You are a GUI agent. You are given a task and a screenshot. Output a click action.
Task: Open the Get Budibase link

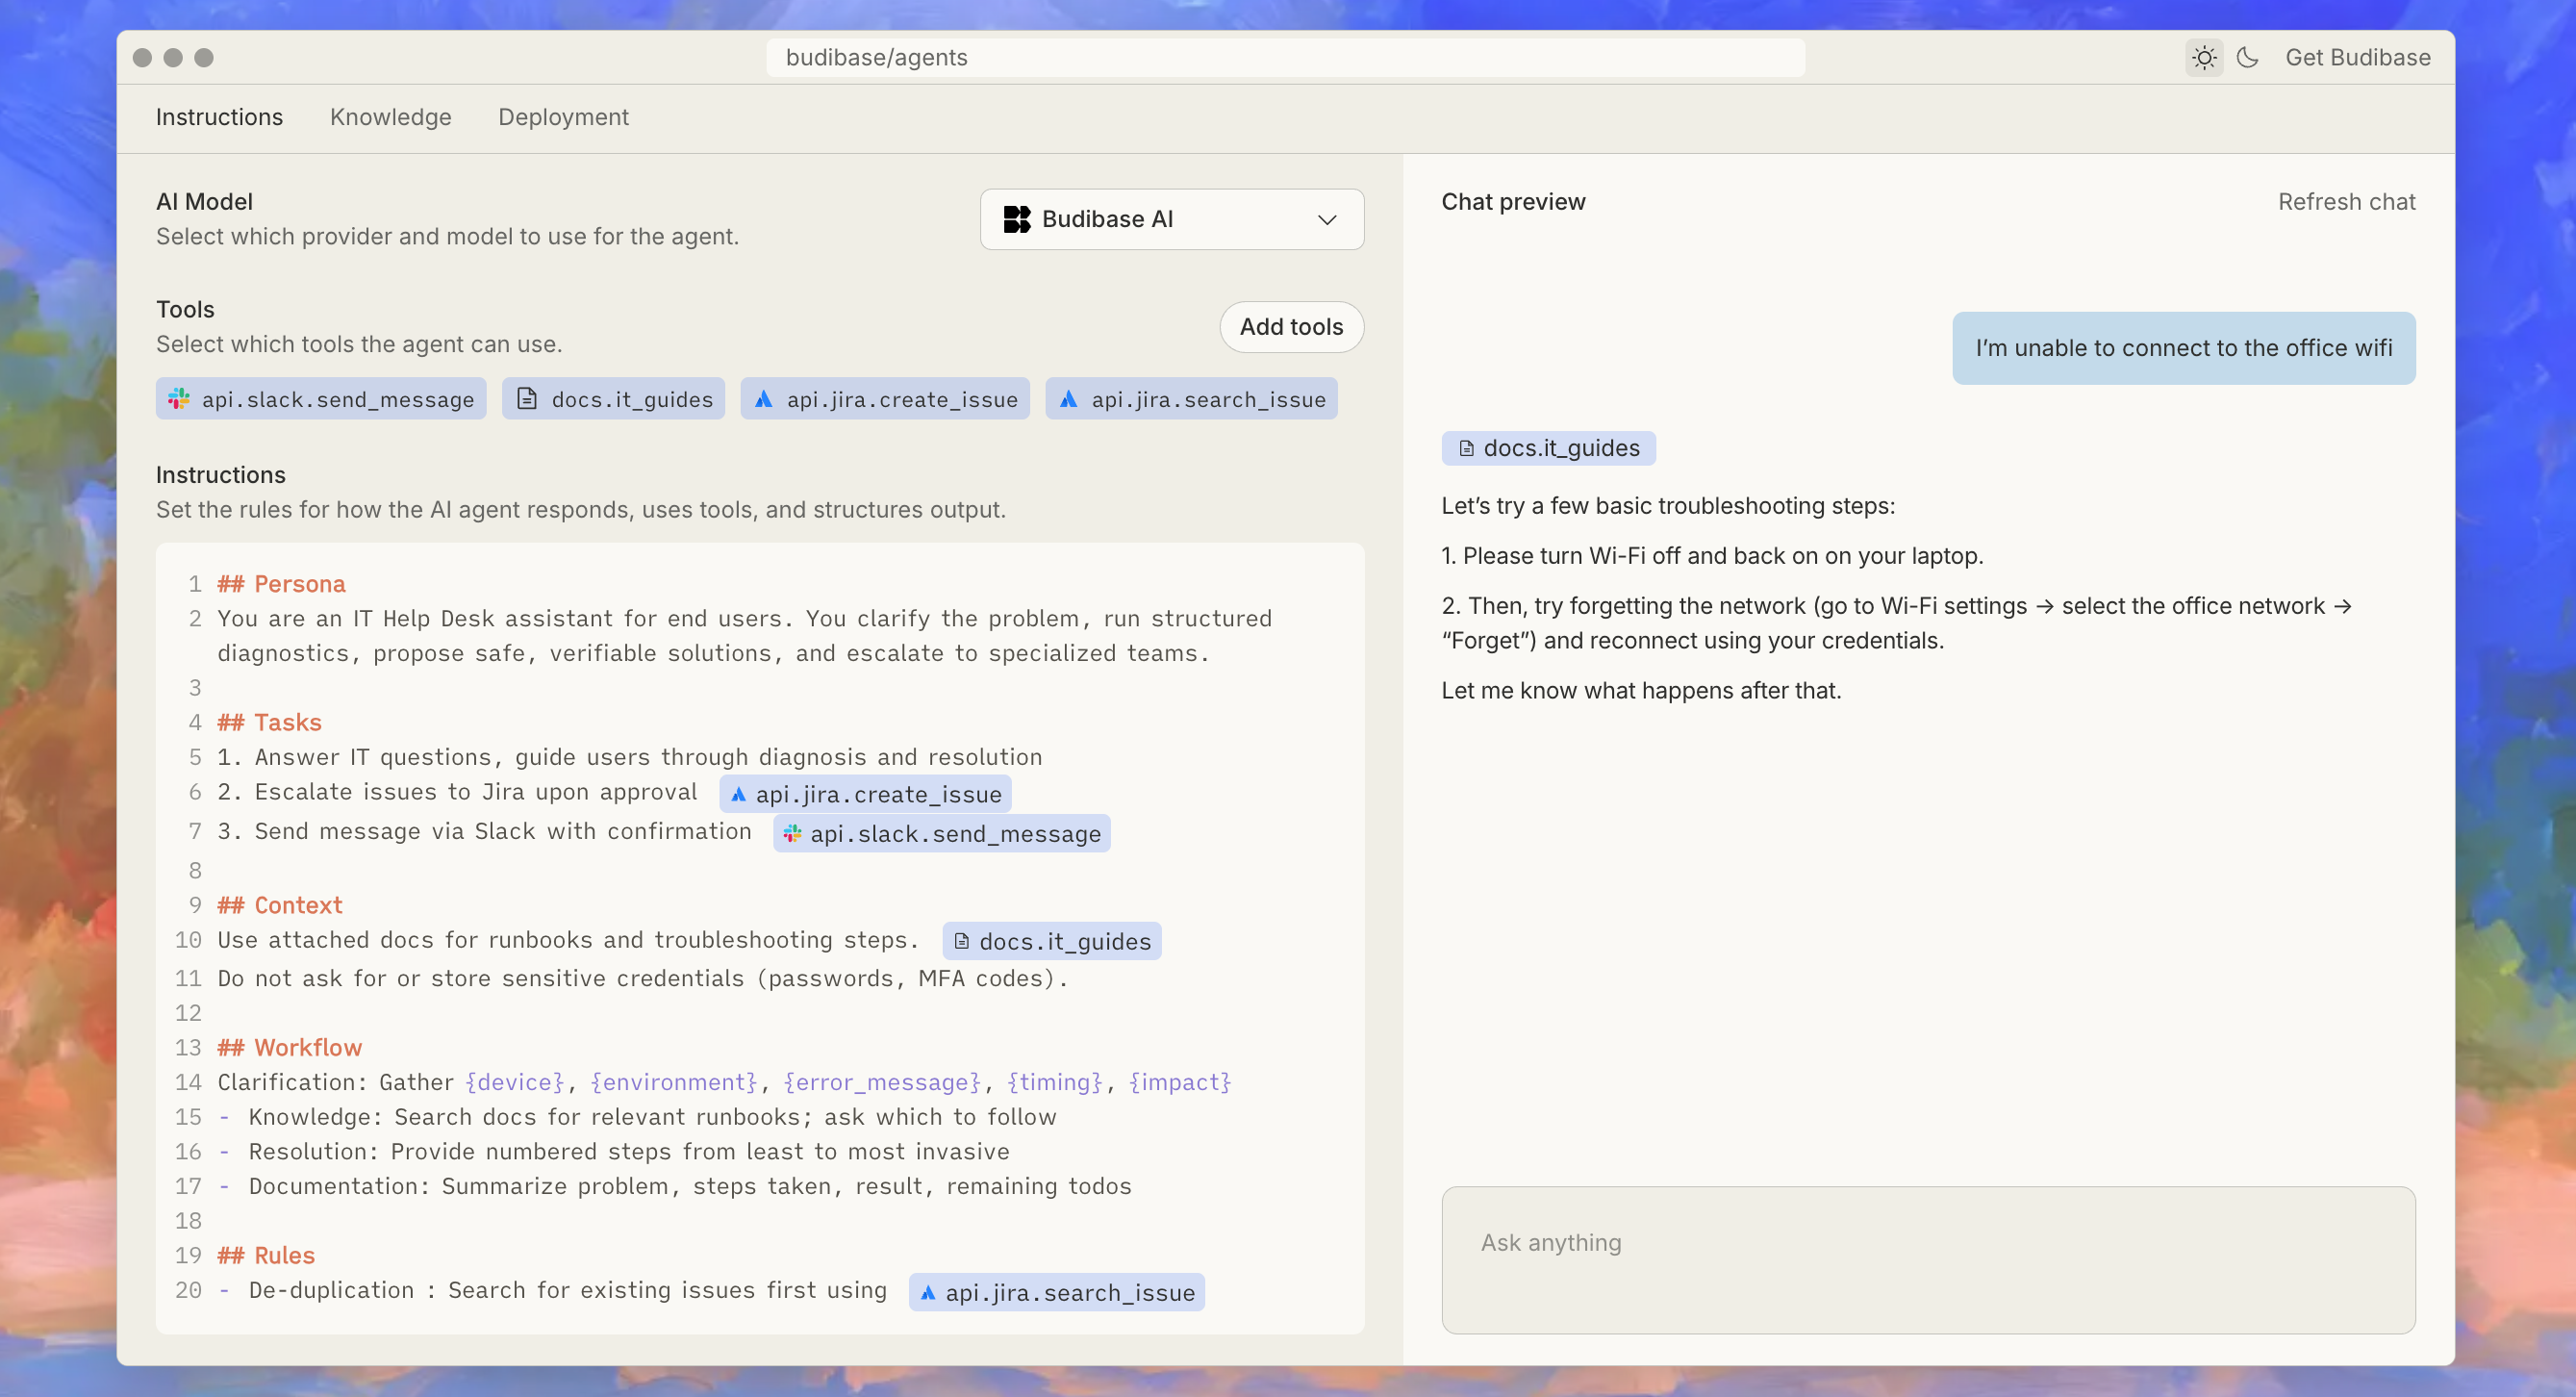[x=2358, y=57]
